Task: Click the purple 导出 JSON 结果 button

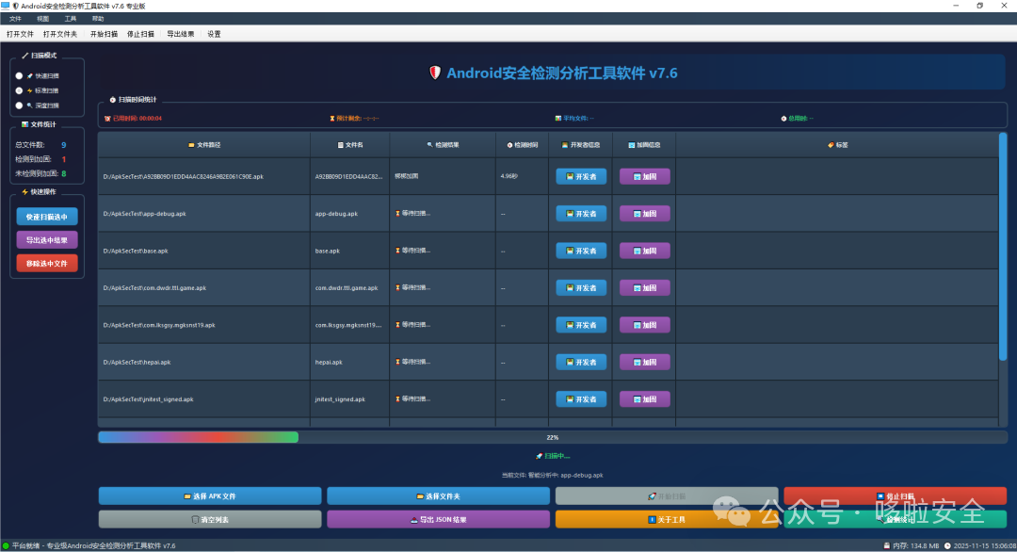Action: point(439,520)
